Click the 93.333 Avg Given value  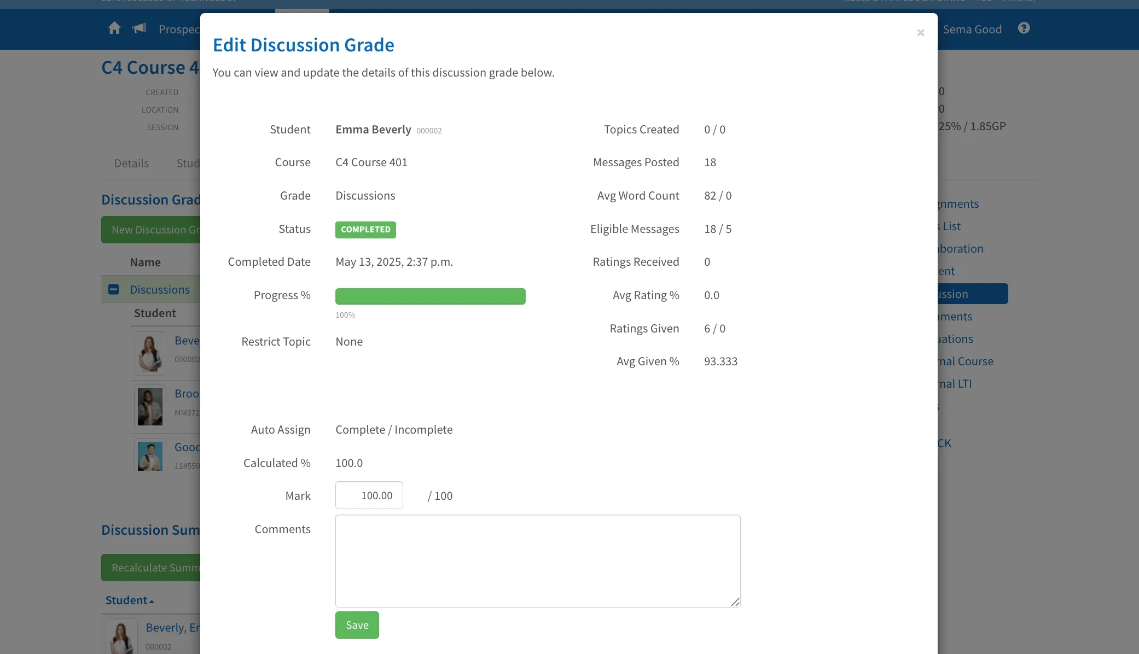pyautogui.click(x=720, y=361)
